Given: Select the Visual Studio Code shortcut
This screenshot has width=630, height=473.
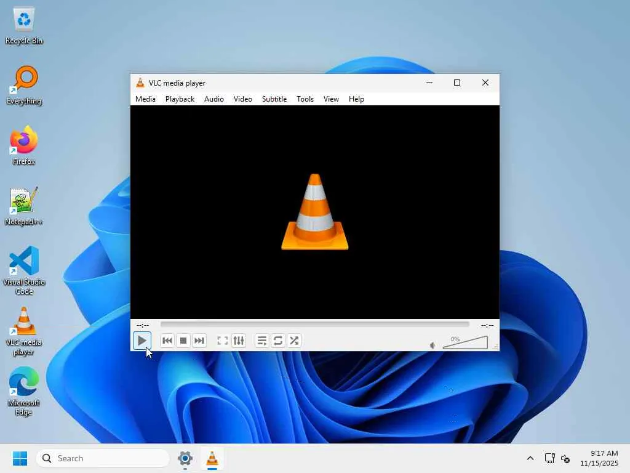Looking at the screenshot, I should pos(24,270).
